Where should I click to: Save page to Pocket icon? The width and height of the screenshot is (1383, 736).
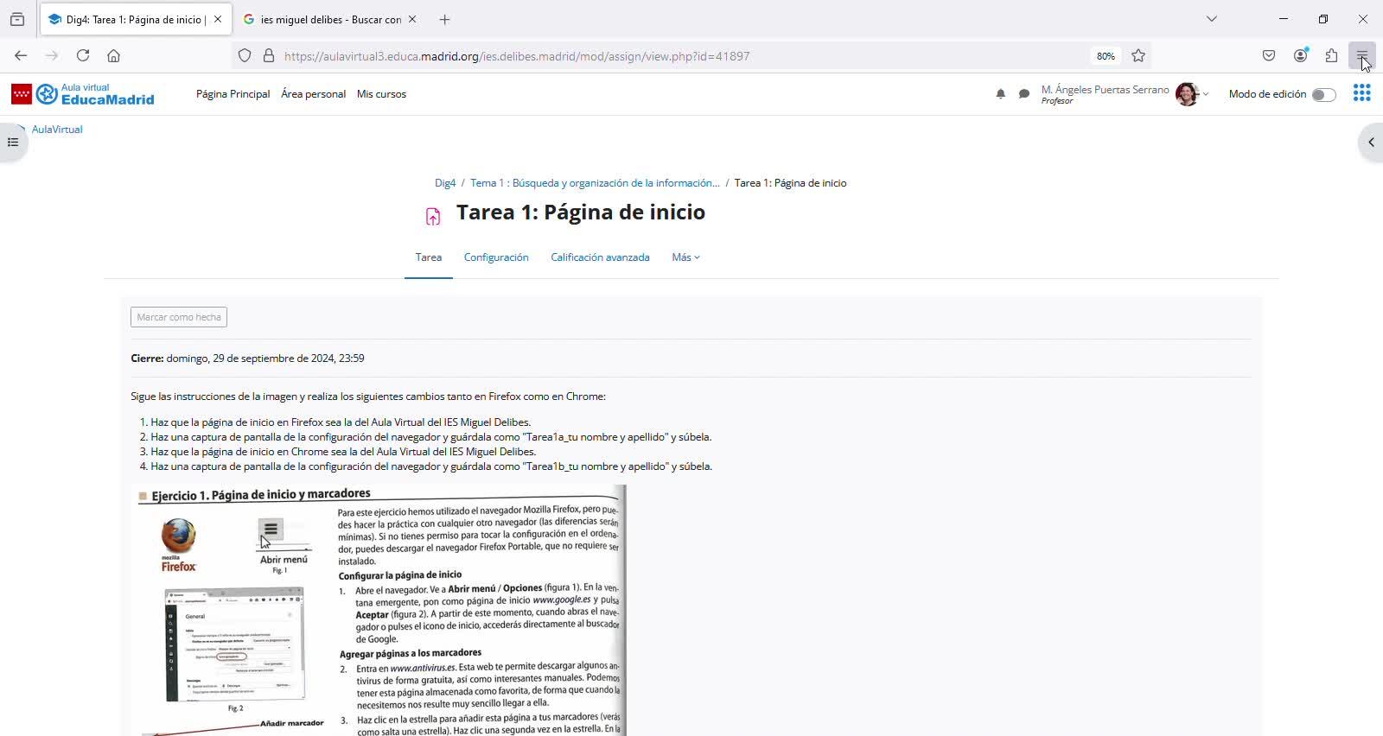coord(1269,56)
